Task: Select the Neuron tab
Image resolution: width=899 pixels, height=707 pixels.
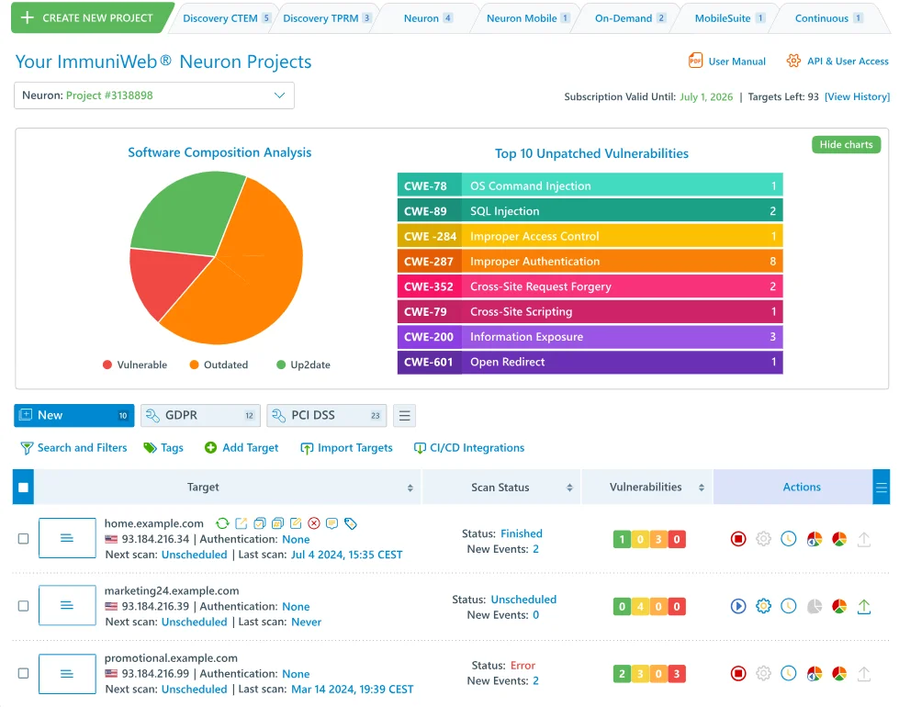Action: coord(428,18)
